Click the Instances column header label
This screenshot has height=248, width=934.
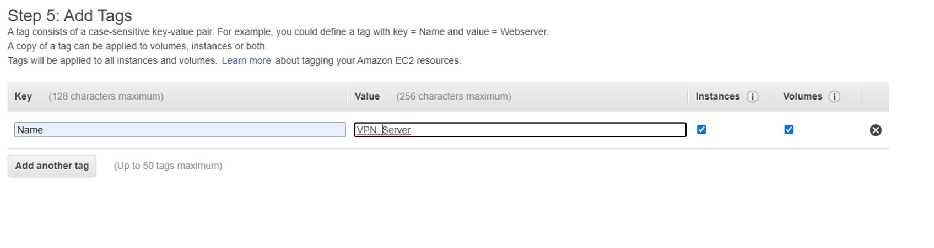[717, 96]
